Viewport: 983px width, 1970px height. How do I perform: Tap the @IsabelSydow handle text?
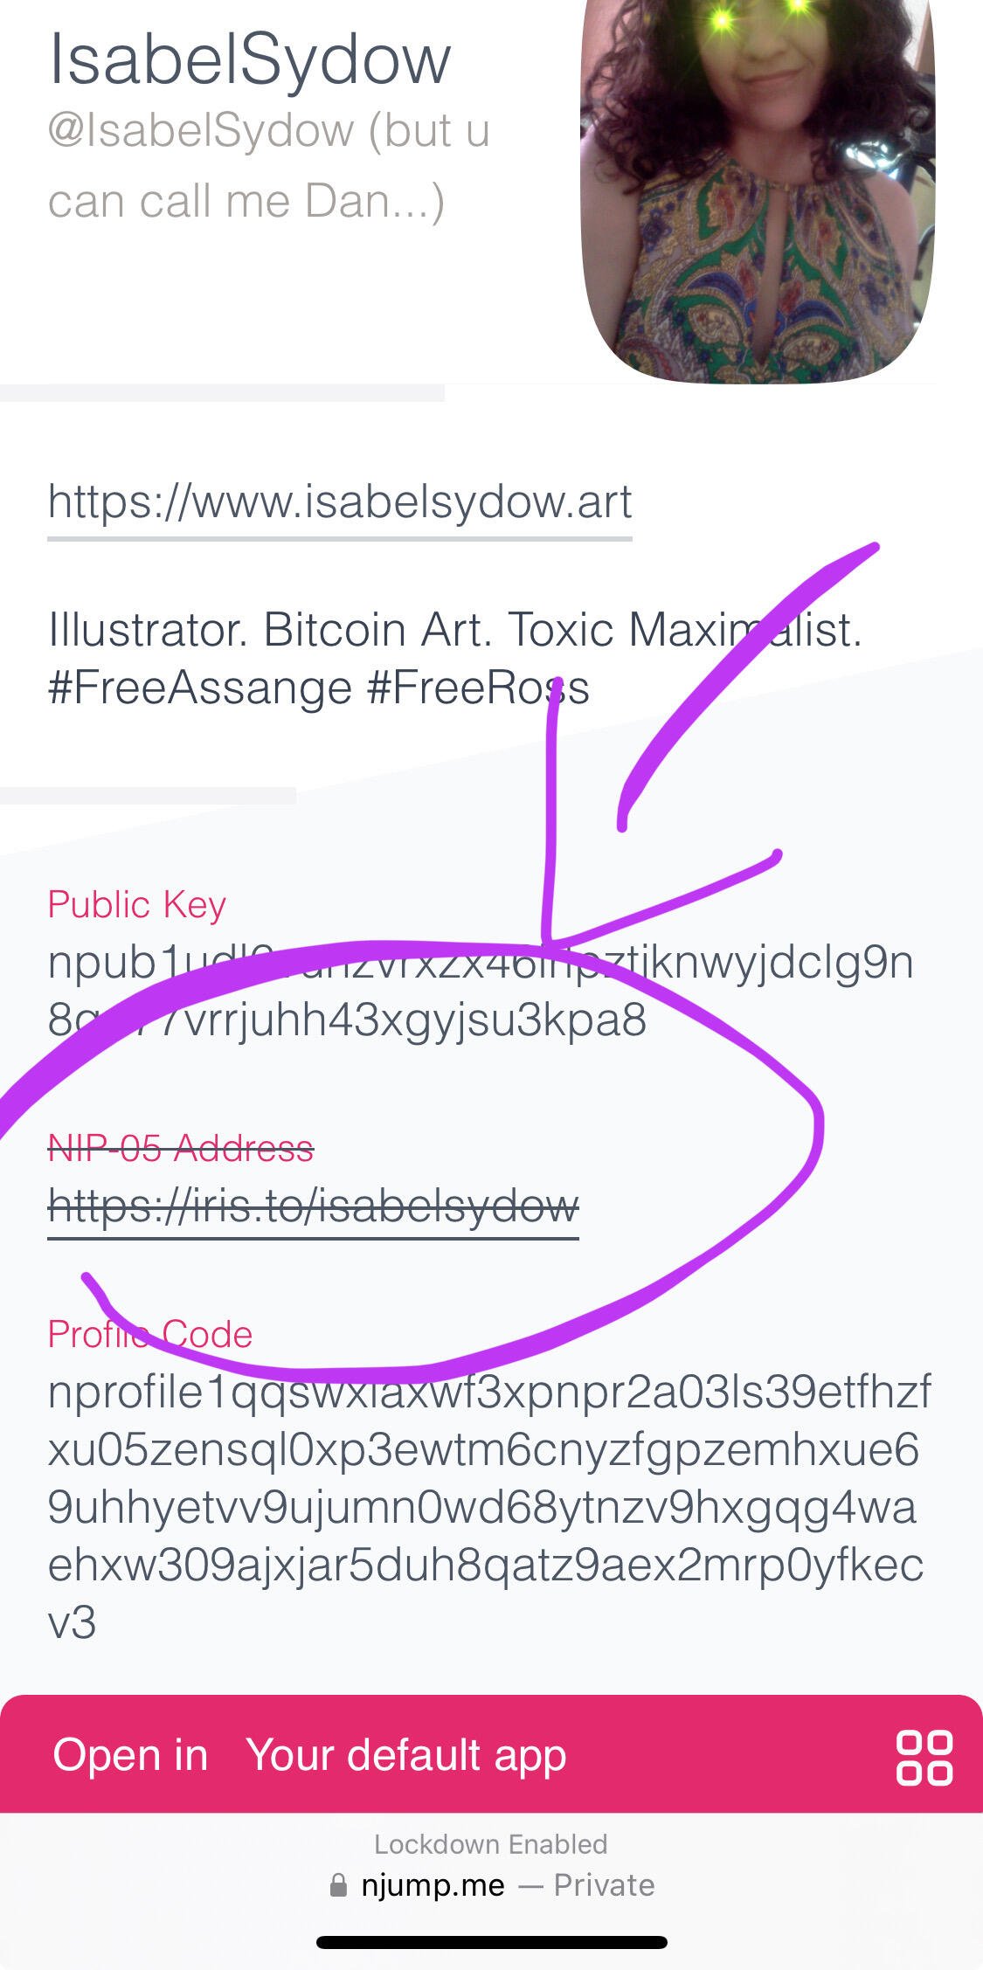coord(201,131)
